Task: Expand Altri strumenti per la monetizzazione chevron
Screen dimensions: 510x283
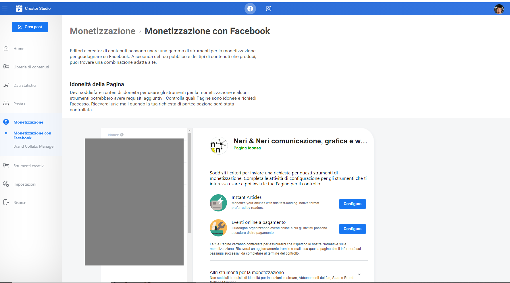Action: click(x=359, y=274)
